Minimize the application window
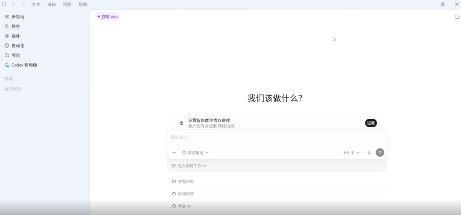The width and height of the screenshot is (461, 215). pyautogui.click(x=429, y=4)
